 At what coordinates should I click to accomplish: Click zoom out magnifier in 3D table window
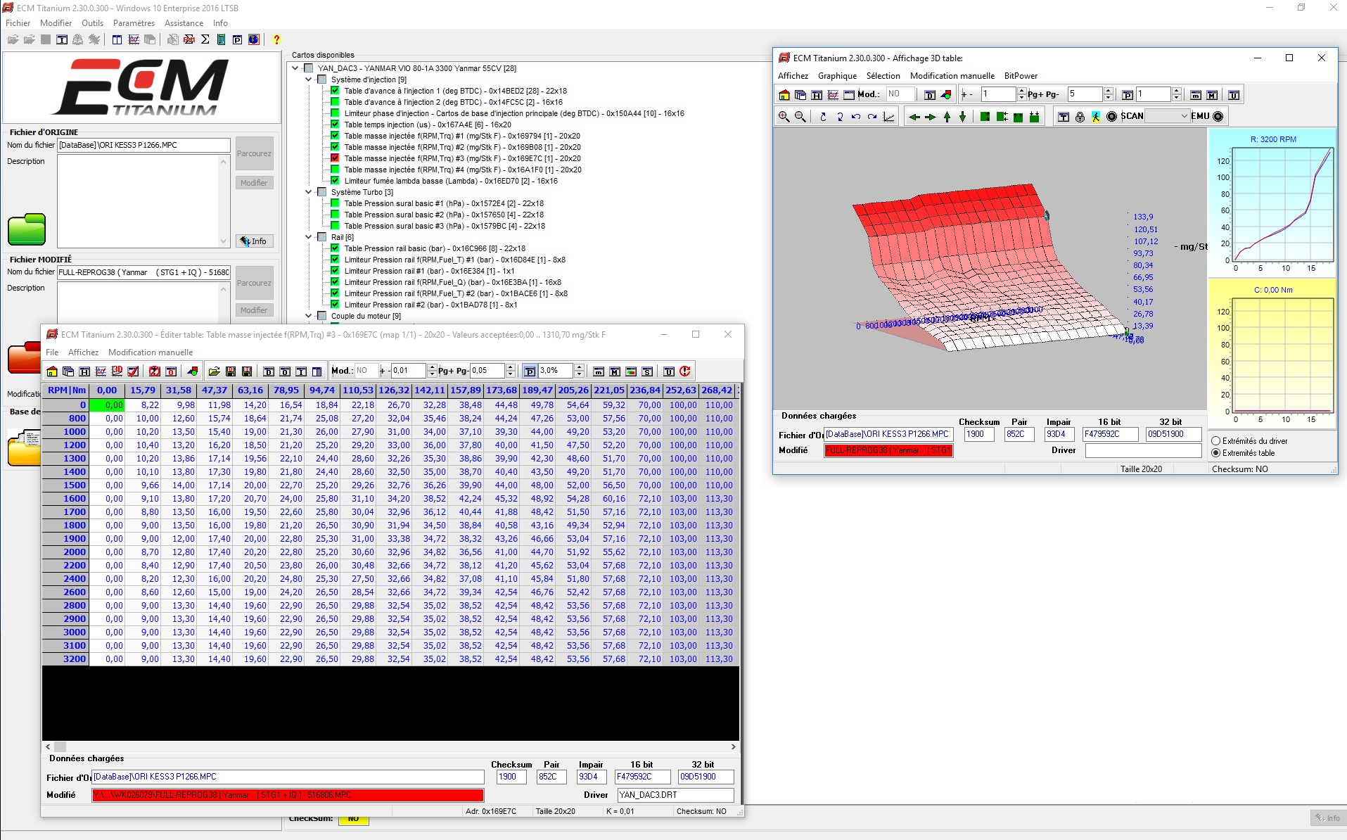(800, 116)
